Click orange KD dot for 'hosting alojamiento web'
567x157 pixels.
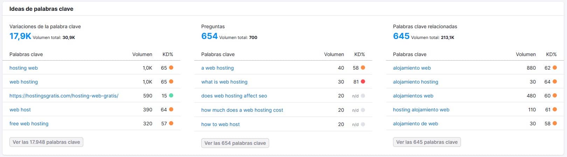pyautogui.click(x=555, y=109)
